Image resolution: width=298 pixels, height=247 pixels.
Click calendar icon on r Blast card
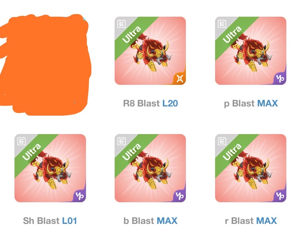point(222,141)
